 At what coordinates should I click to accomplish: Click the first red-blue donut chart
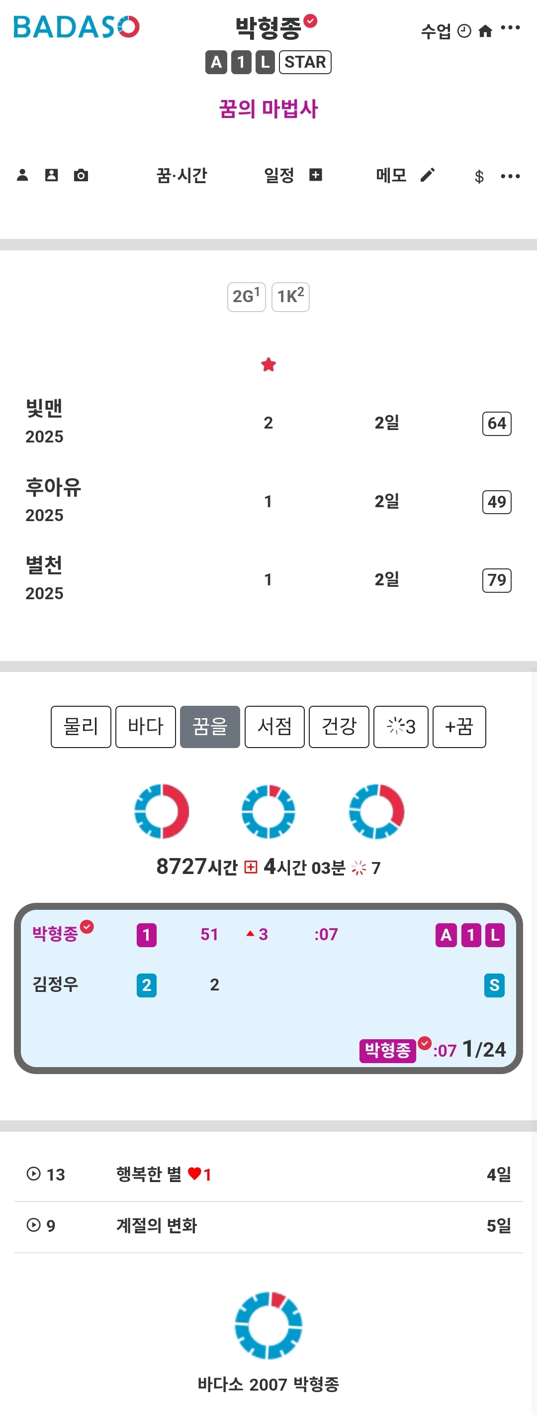click(x=162, y=811)
